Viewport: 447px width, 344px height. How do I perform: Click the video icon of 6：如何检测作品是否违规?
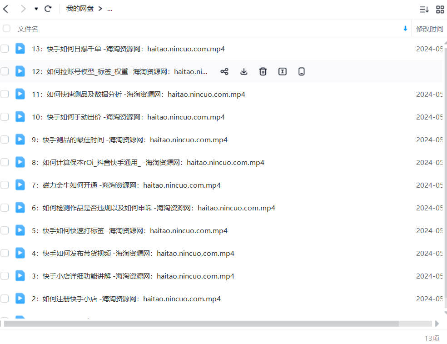click(x=20, y=207)
